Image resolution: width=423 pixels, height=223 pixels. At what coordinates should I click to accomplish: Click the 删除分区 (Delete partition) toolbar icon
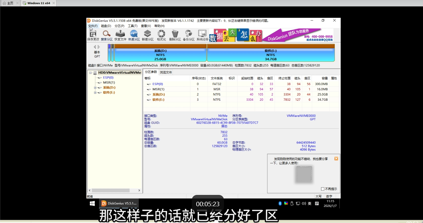pos(175,35)
